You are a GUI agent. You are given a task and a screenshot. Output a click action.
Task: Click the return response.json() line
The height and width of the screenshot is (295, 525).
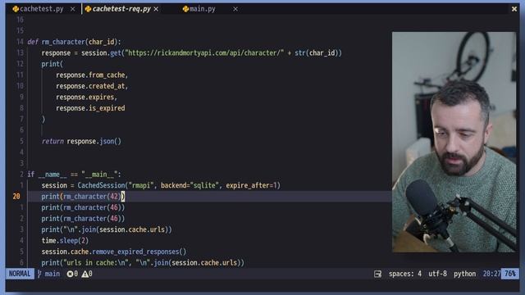(81, 141)
